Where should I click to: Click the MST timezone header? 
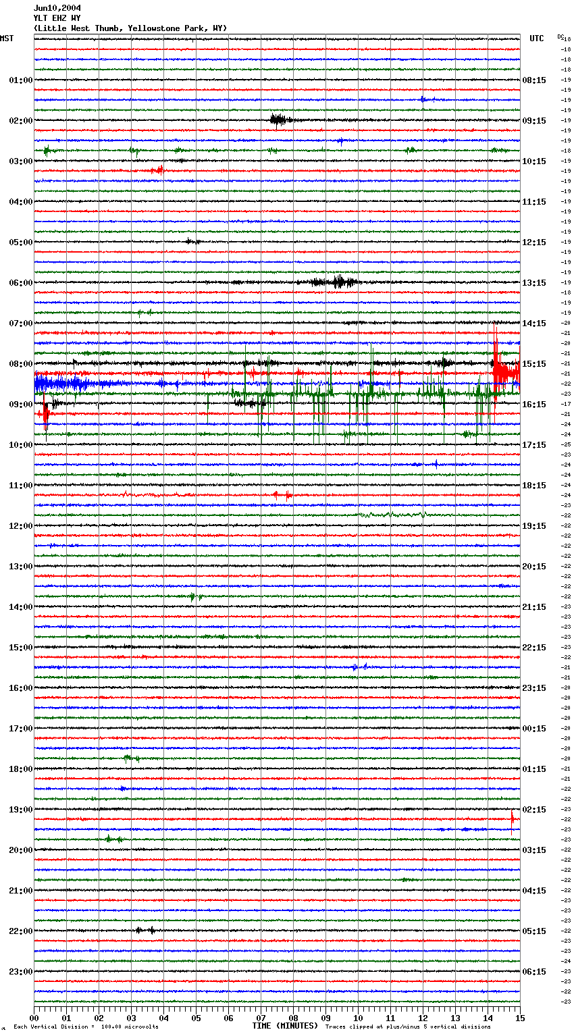[7, 38]
